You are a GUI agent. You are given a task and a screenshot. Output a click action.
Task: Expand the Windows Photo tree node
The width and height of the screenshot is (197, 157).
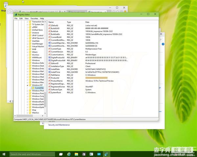28,91
